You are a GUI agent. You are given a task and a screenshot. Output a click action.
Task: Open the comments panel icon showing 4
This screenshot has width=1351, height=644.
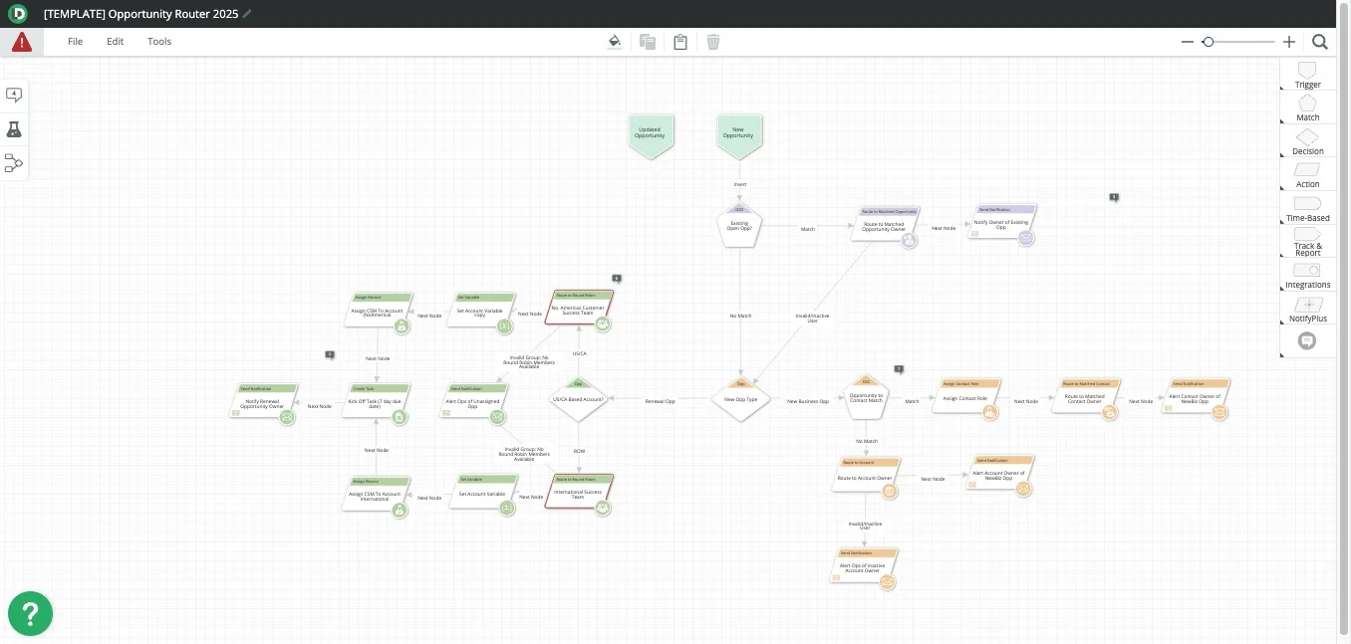tap(14, 95)
